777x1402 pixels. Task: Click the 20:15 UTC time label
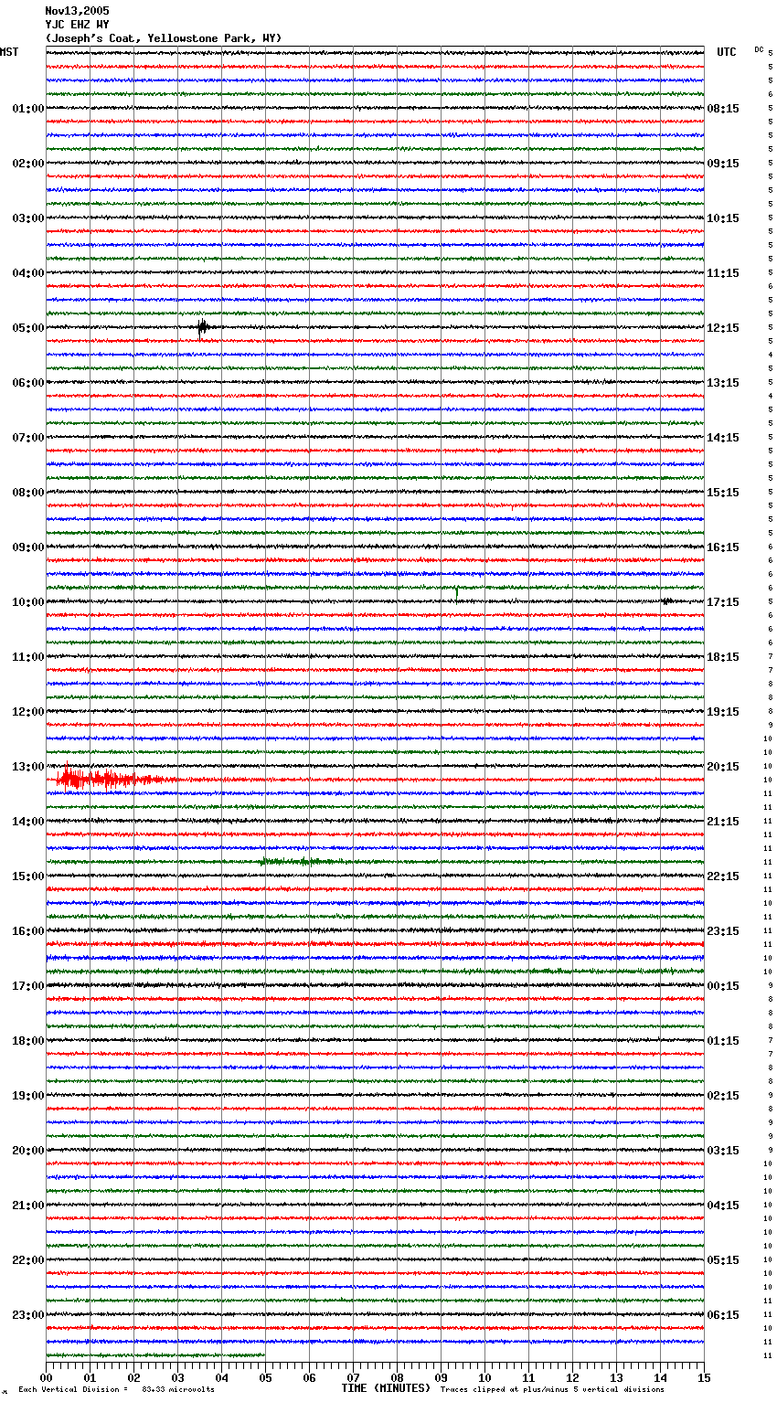tap(723, 767)
